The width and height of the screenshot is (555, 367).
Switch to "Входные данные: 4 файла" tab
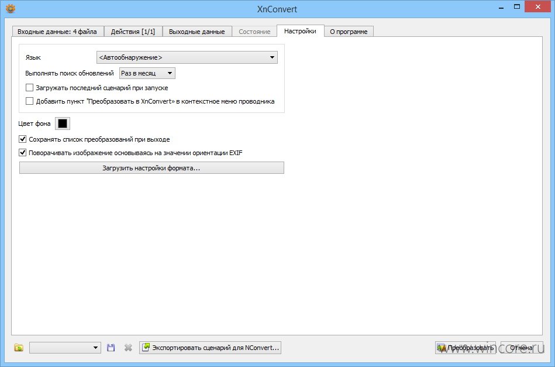tap(57, 32)
